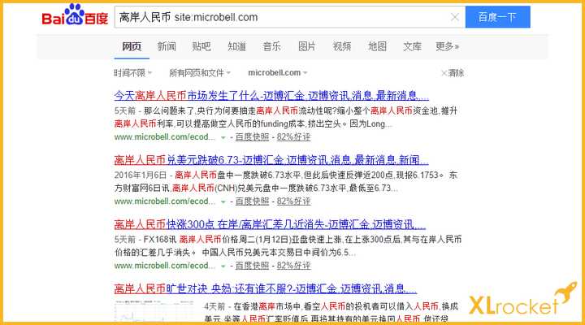Screen dimensions: 585x325
Task: Clear the search box with the X icon
Action: point(454,17)
